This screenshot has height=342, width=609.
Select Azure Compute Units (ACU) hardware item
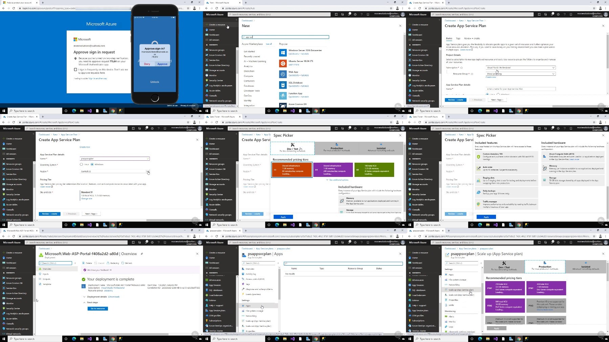(573, 157)
